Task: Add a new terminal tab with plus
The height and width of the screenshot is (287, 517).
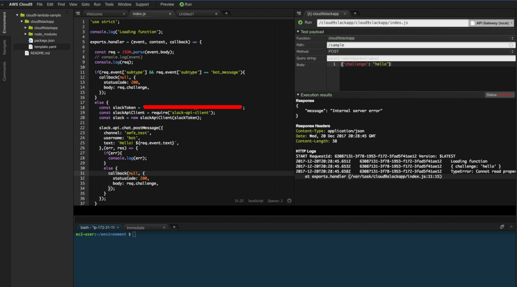Action: (x=174, y=227)
